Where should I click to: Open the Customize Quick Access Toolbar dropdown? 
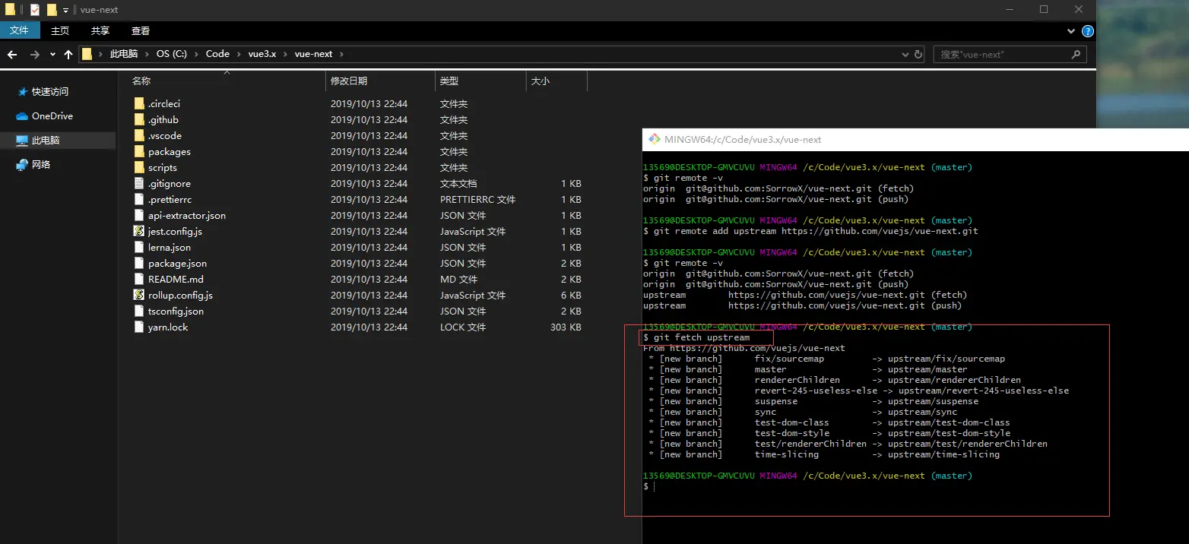coord(65,11)
